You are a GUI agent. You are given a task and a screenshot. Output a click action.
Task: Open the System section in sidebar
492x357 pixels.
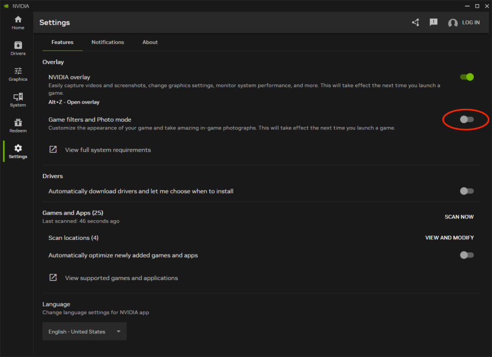18,100
